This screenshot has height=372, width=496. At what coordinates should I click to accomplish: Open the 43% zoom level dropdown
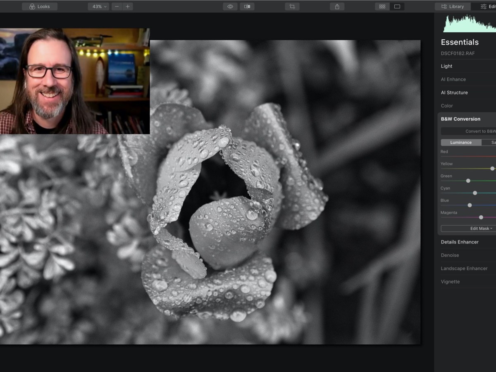pos(98,7)
